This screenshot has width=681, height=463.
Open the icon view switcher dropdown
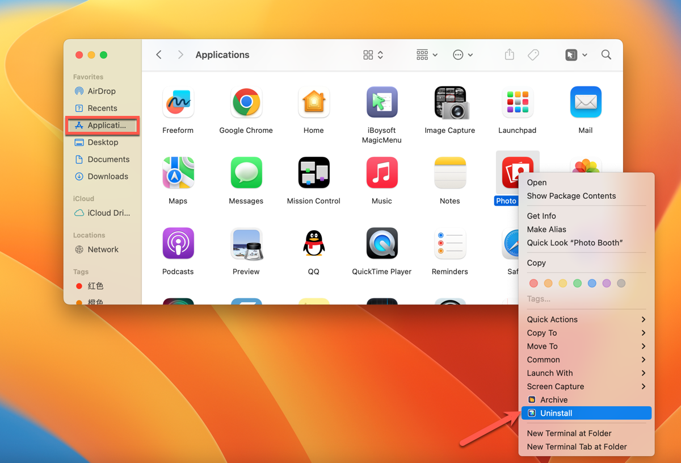pyautogui.click(x=373, y=55)
